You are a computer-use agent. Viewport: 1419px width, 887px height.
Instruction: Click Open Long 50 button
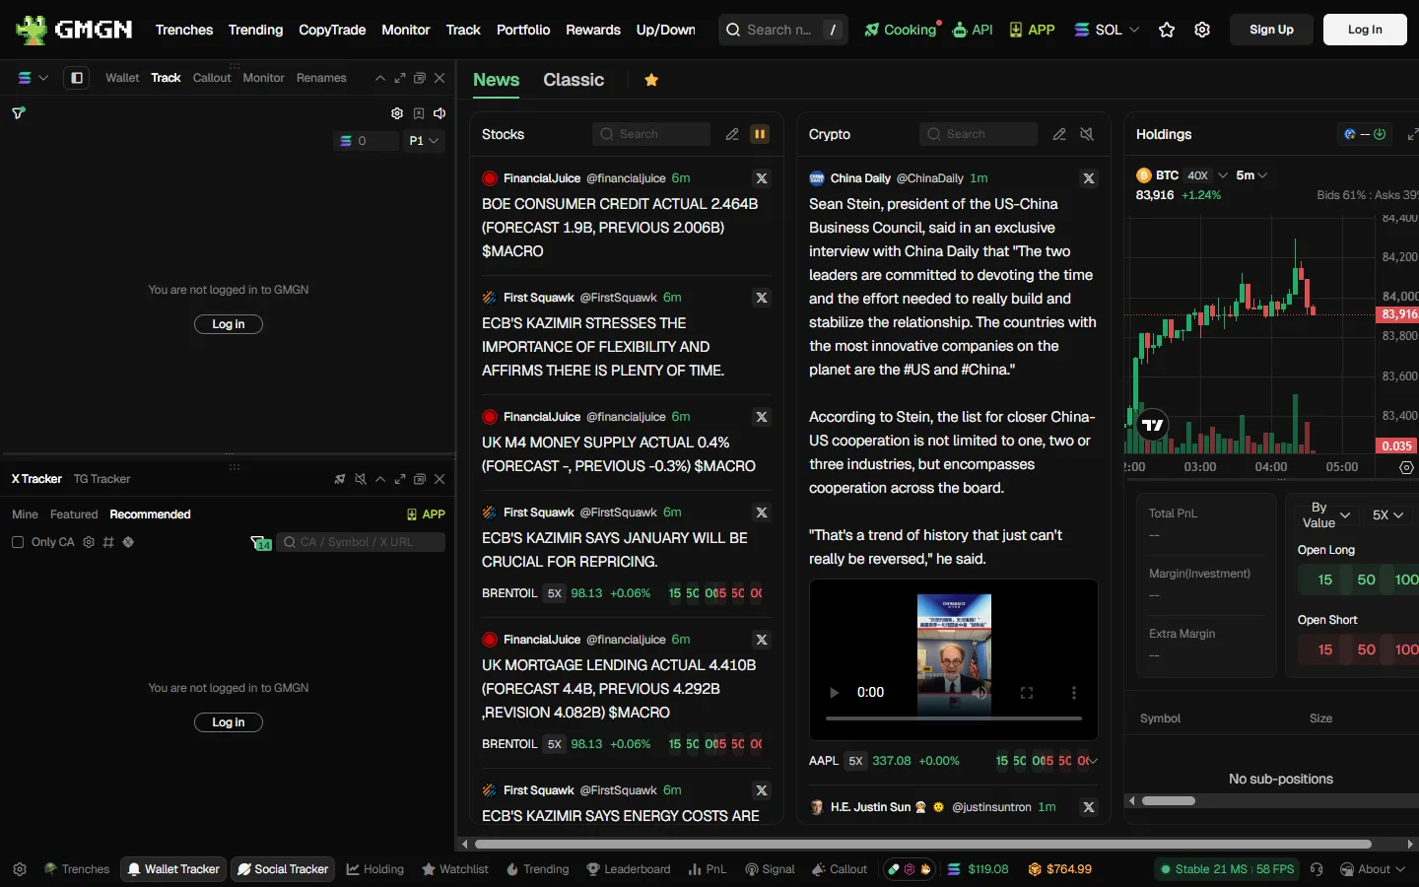(x=1366, y=580)
